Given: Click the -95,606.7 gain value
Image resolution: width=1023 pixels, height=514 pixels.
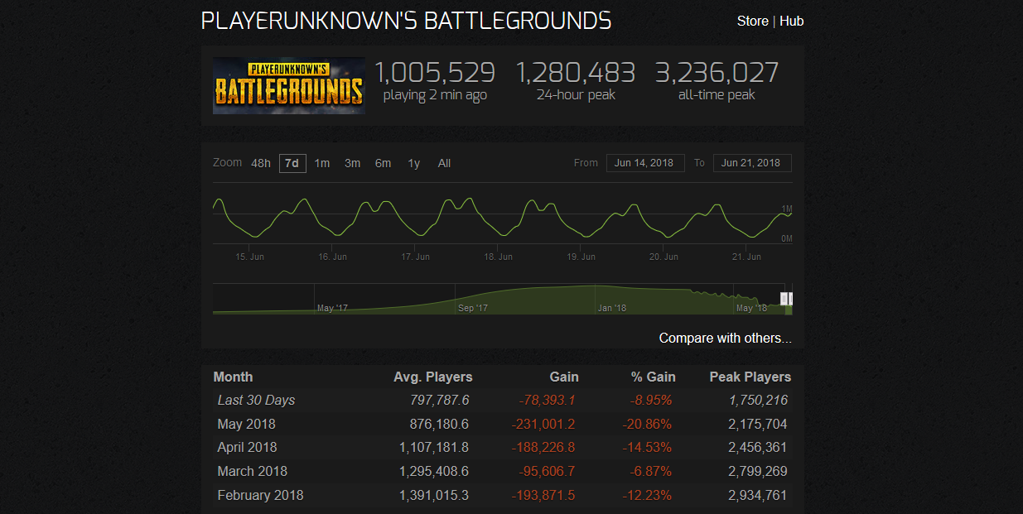Looking at the screenshot, I should [x=547, y=471].
